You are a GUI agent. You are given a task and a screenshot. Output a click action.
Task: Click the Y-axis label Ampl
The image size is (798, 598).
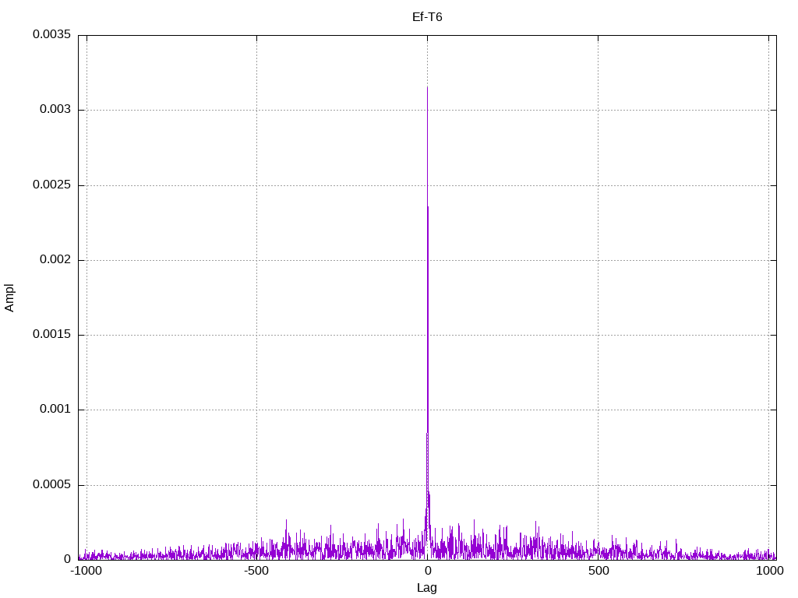9,298
